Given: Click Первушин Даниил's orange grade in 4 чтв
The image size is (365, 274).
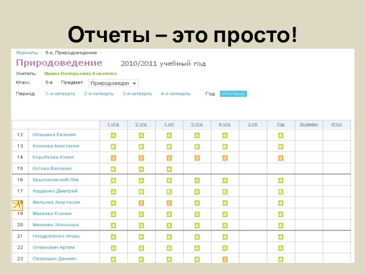Looking at the screenshot, I should [225, 259].
